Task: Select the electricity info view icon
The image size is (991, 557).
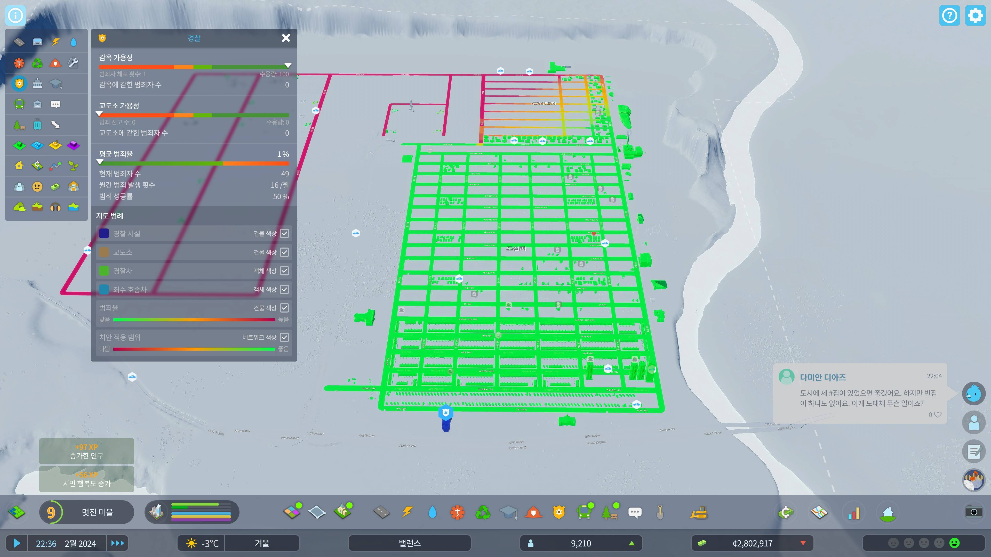Action: tap(55, 42)
